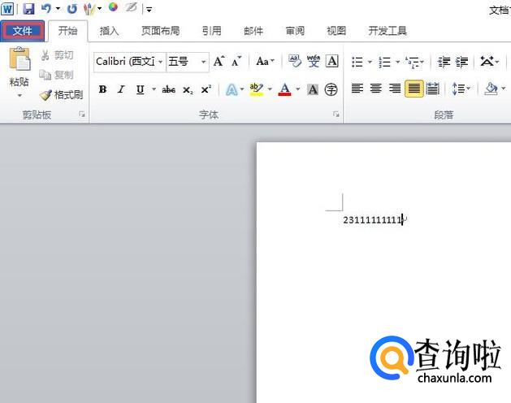This screenshot has width=511, height=403.
Task: Click the Redo/Repeat icon
Action: [x=71, y=8]
